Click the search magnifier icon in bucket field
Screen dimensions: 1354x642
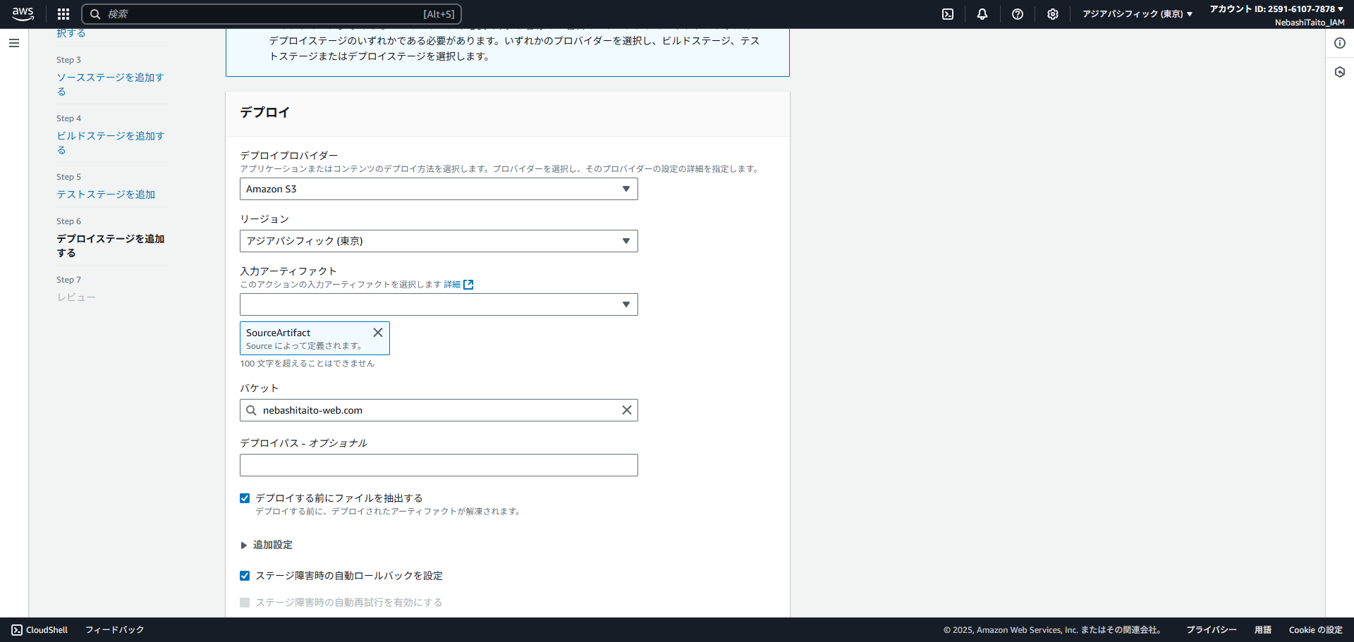click(251, 410)
